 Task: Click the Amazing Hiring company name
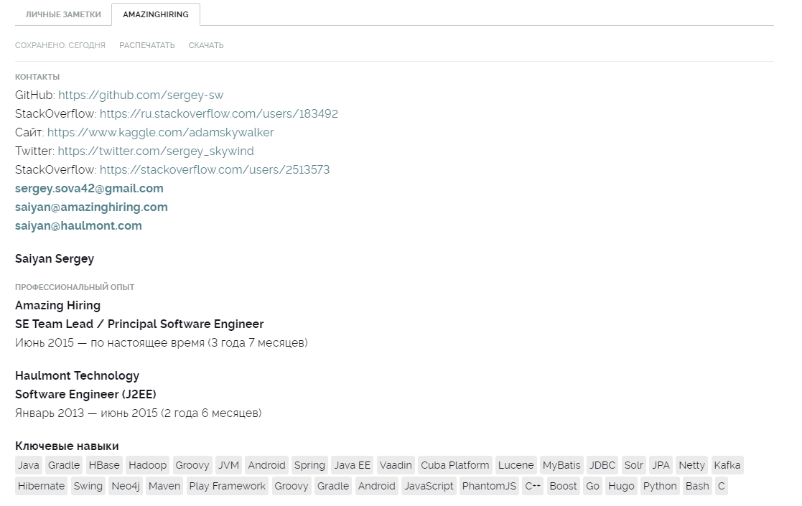[x=57, y=306]
